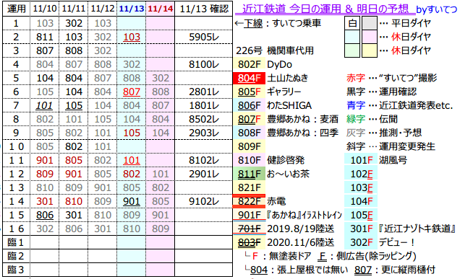The image size is (460, 279).
Task: Click the pink holiday swatch
Action: [x=370, y=37]
